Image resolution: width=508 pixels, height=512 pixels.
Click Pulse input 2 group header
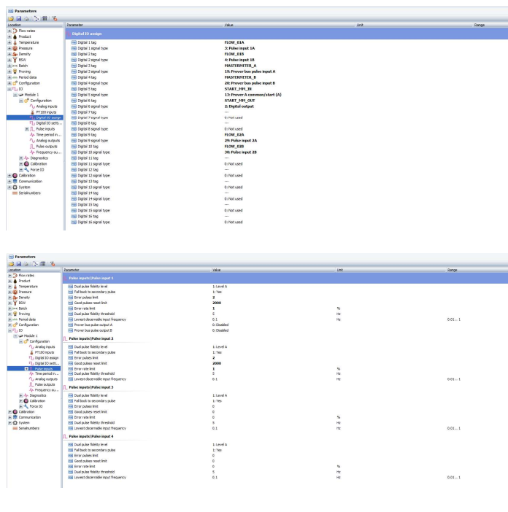[91, 338]
